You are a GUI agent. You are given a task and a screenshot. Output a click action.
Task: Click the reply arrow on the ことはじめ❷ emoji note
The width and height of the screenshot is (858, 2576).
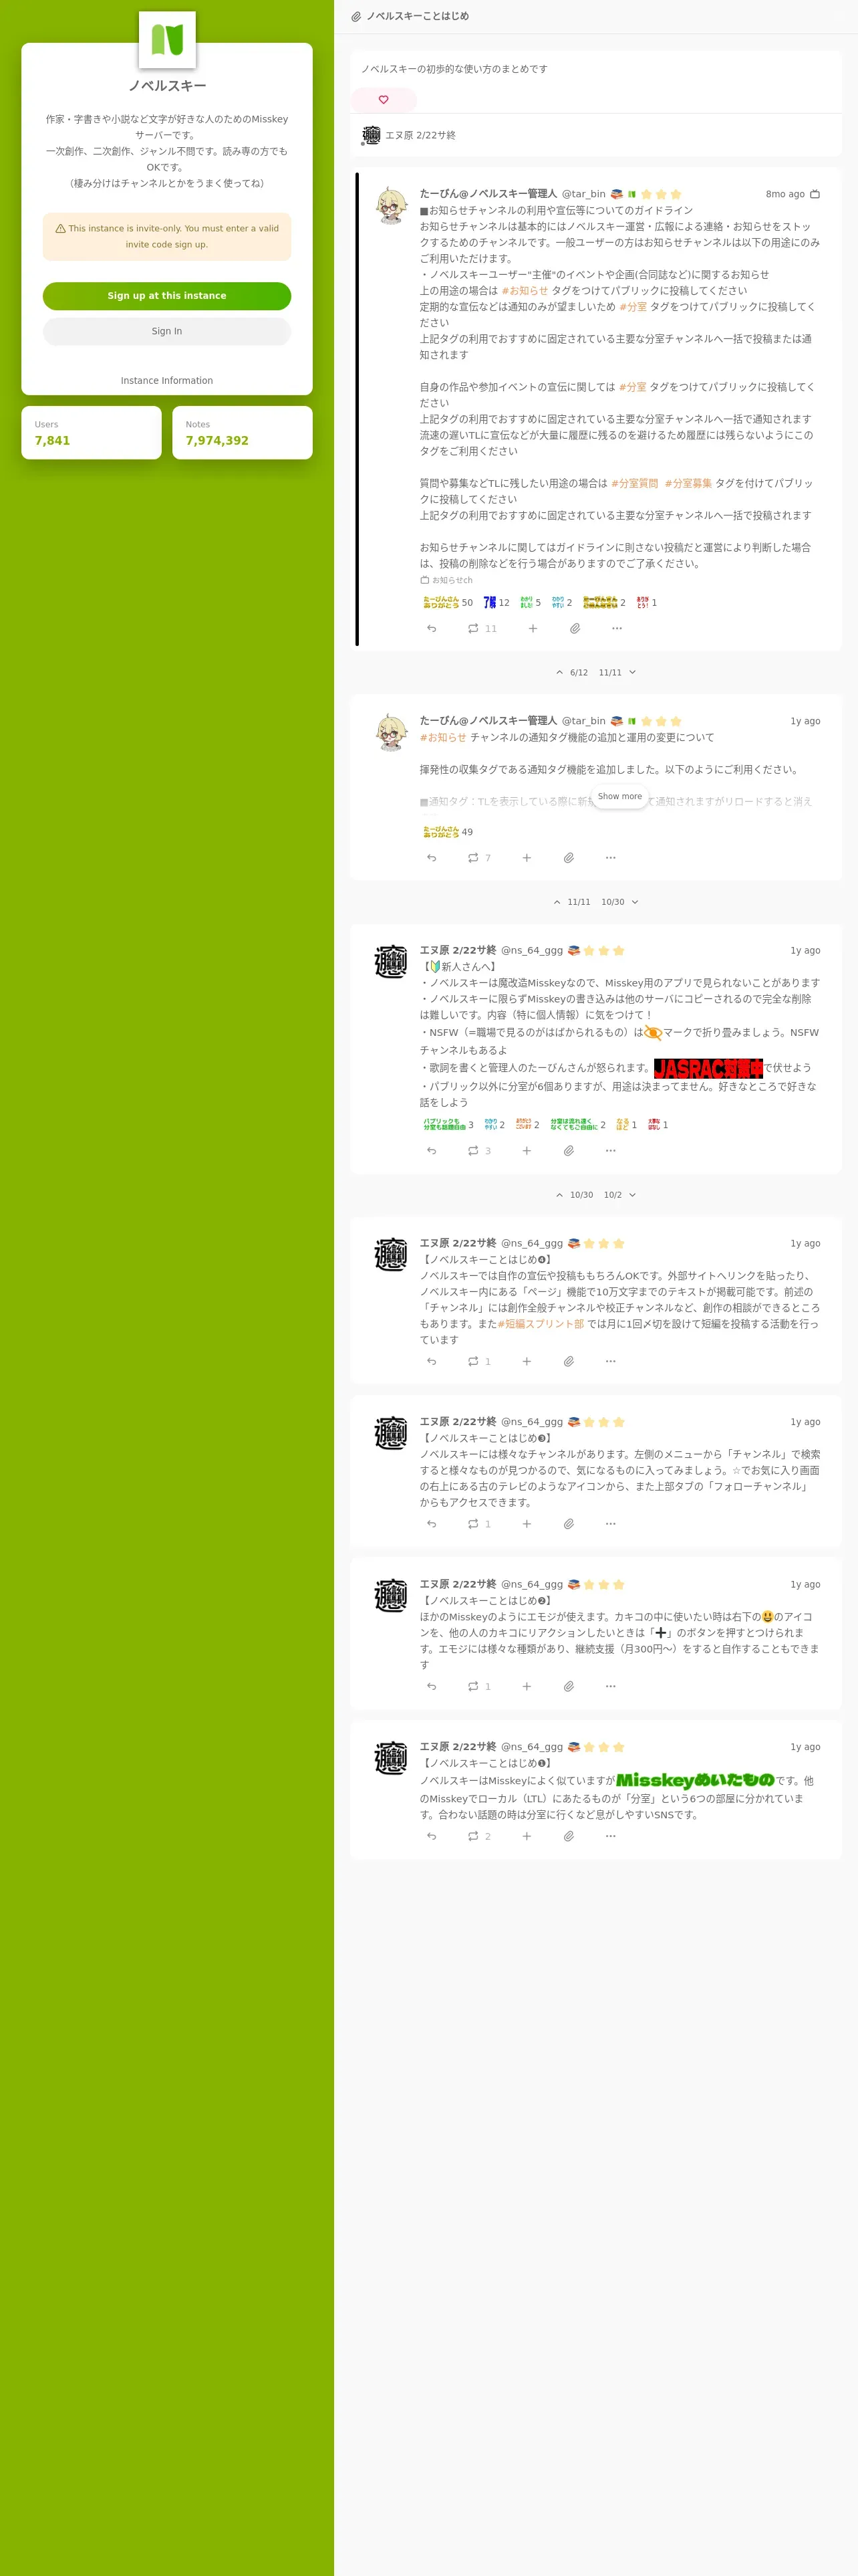(x=432, y=1687)
